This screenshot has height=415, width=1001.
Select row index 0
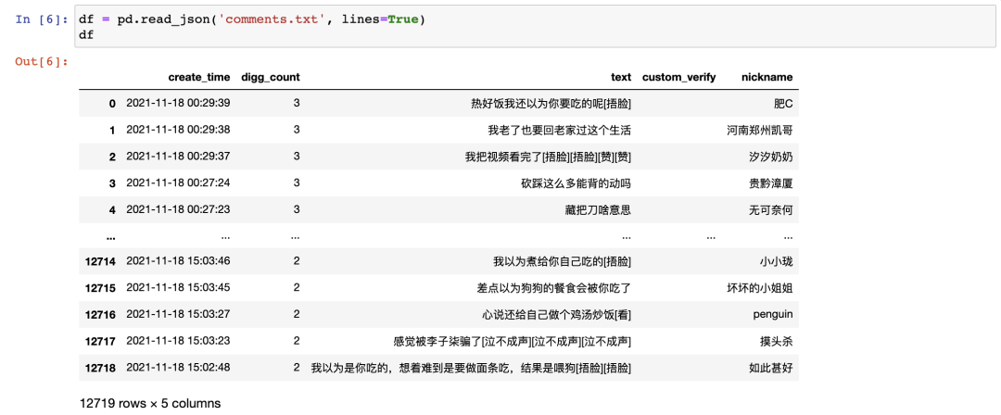click(x=113, y=104)
